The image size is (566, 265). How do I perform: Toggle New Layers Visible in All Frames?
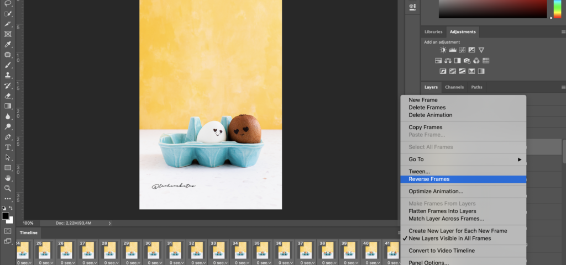(449, 239)
